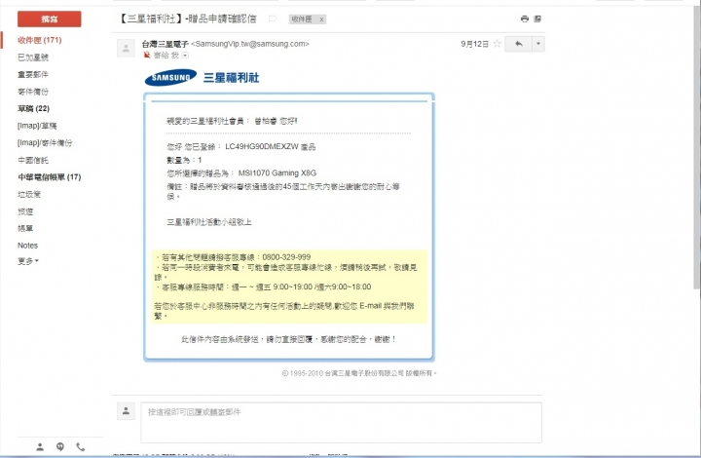This screenshot has width=701, height=458.
Task: Click the red Compose button
Action: (x=50, y=19)
